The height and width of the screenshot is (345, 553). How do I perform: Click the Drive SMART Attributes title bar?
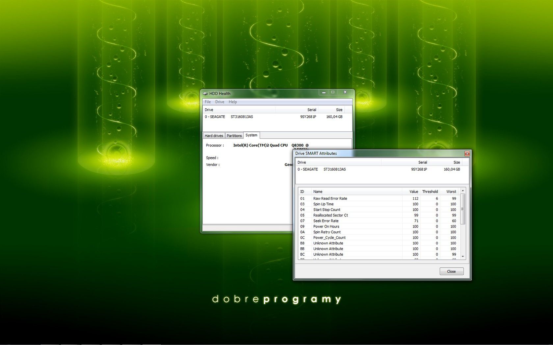click(379, 153)
